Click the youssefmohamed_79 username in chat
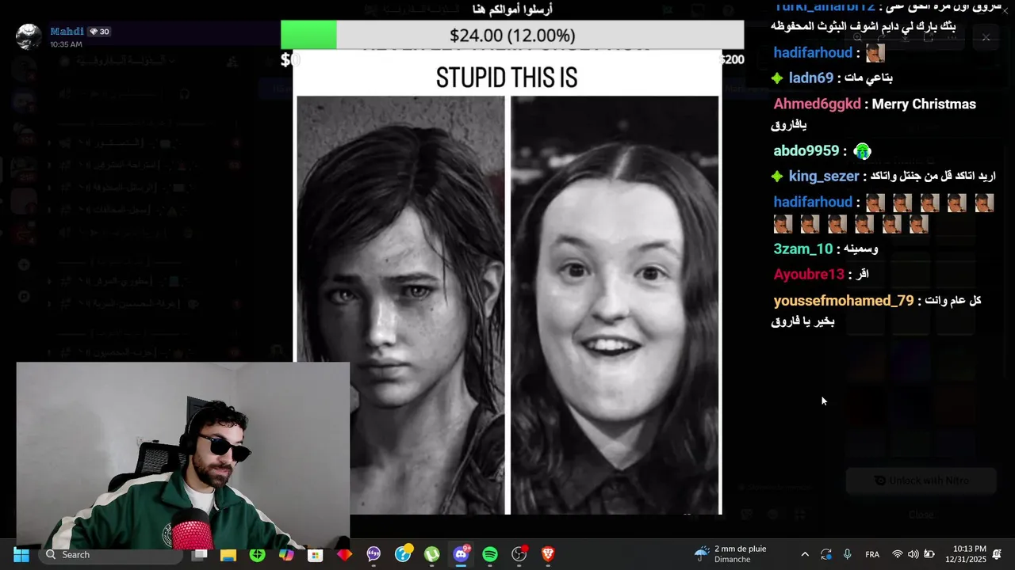Screen dimensions: 1015x570 click(x=844, y=301)
